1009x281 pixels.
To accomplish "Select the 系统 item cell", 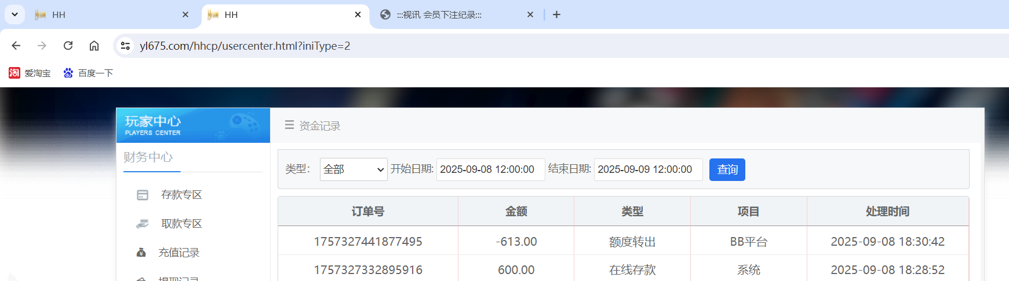I will [x=749, y=270].
